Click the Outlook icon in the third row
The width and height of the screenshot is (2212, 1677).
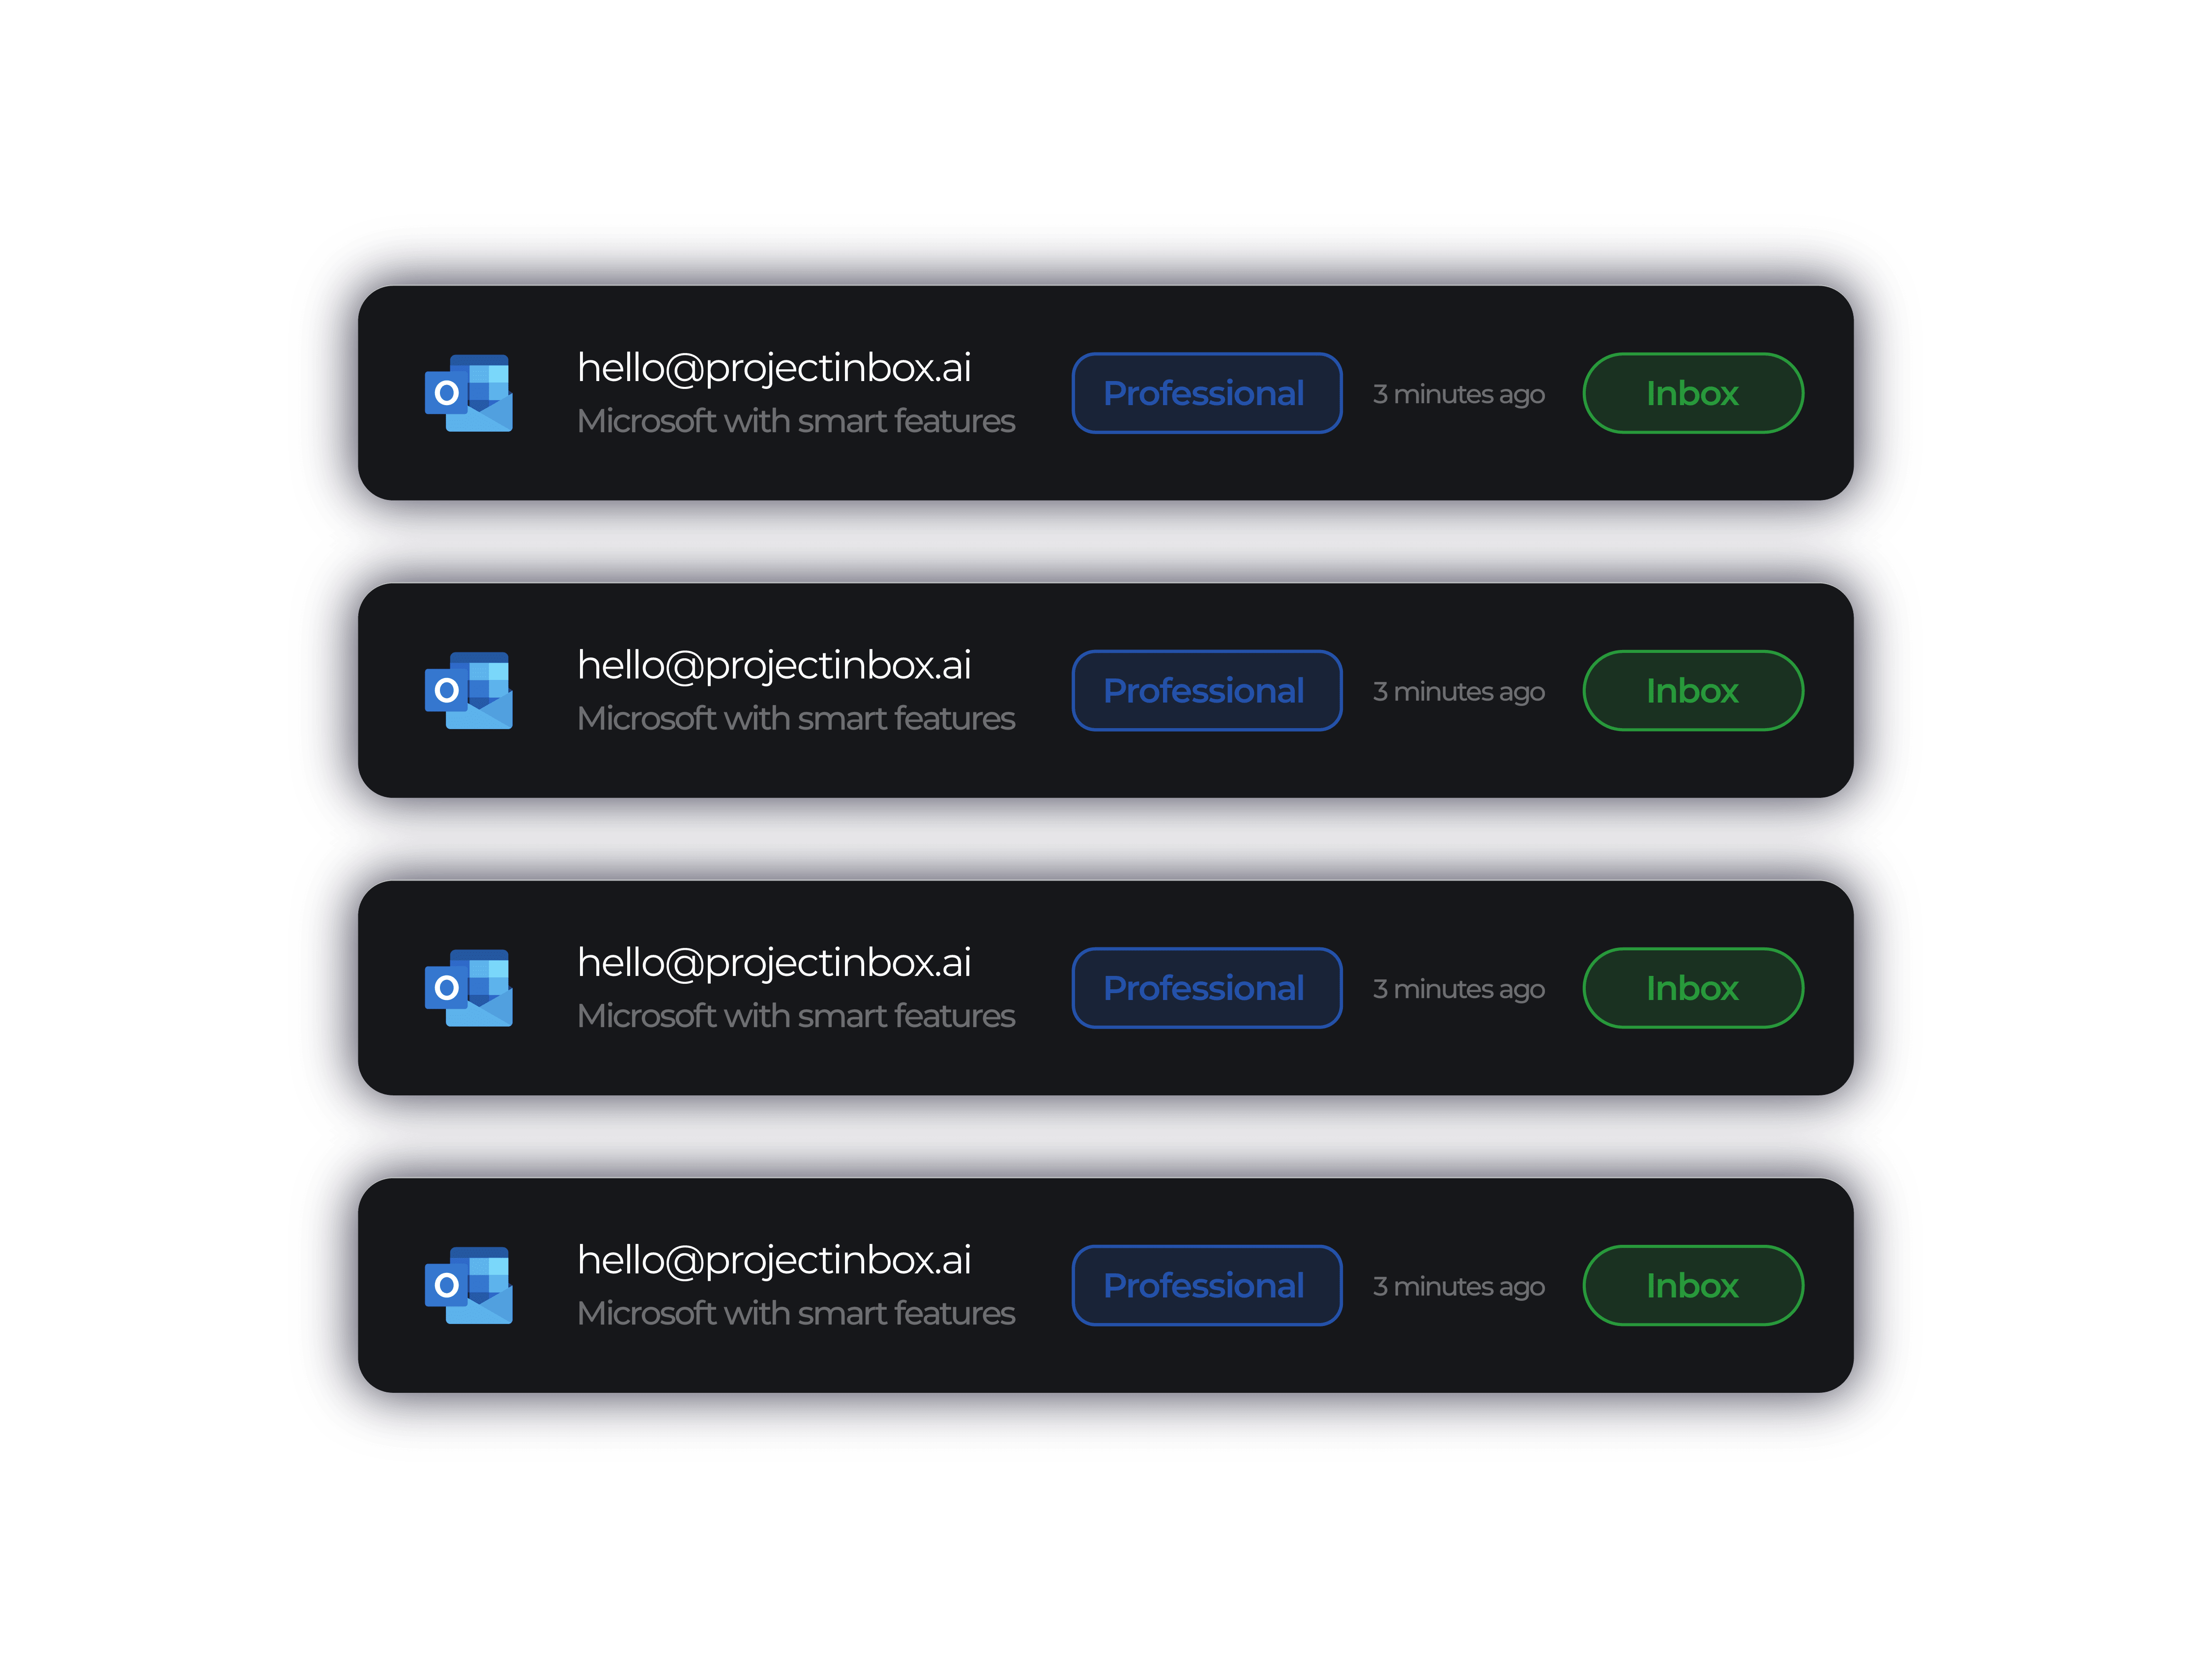(x=468, y=988)
